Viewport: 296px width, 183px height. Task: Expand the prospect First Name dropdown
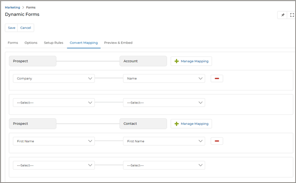[54, 141]
